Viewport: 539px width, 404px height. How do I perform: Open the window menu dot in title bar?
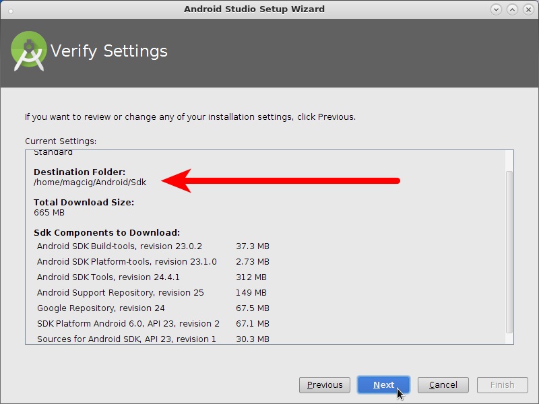click(x=11, y=11)
